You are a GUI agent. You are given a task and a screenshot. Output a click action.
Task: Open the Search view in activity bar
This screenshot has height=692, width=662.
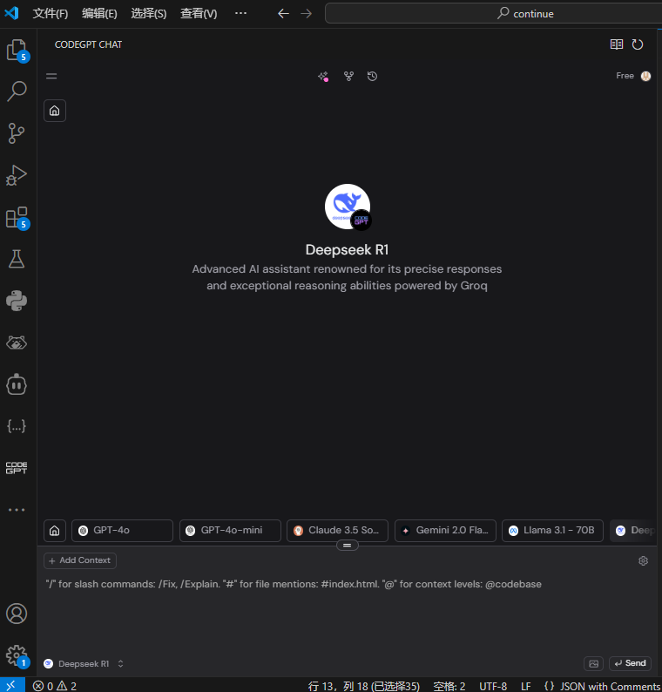pos(17,92)
